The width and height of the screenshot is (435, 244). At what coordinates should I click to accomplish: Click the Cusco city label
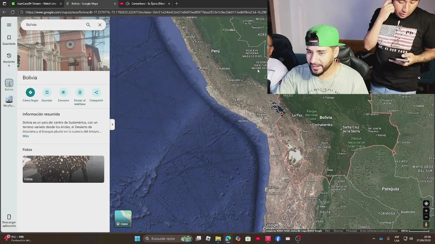(256, 84)
